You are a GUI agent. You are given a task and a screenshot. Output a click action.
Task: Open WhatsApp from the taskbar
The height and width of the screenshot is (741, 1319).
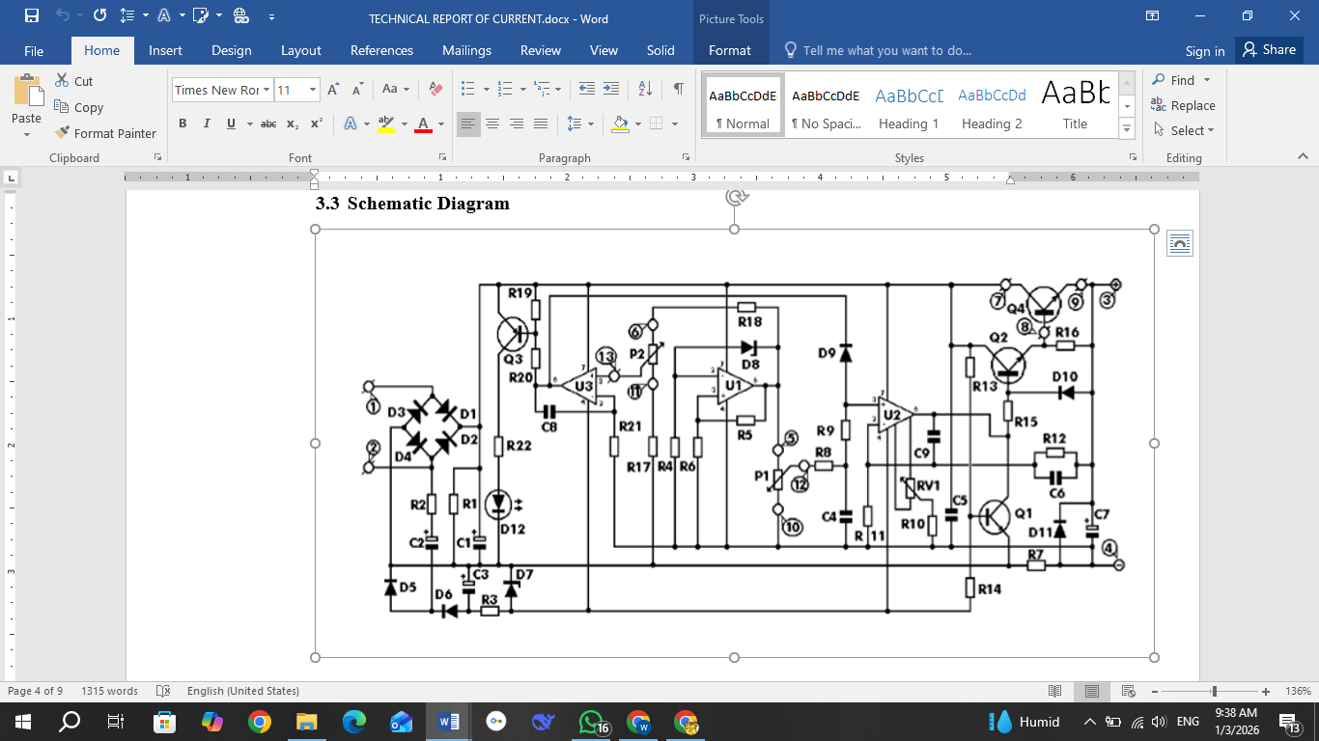592,722
